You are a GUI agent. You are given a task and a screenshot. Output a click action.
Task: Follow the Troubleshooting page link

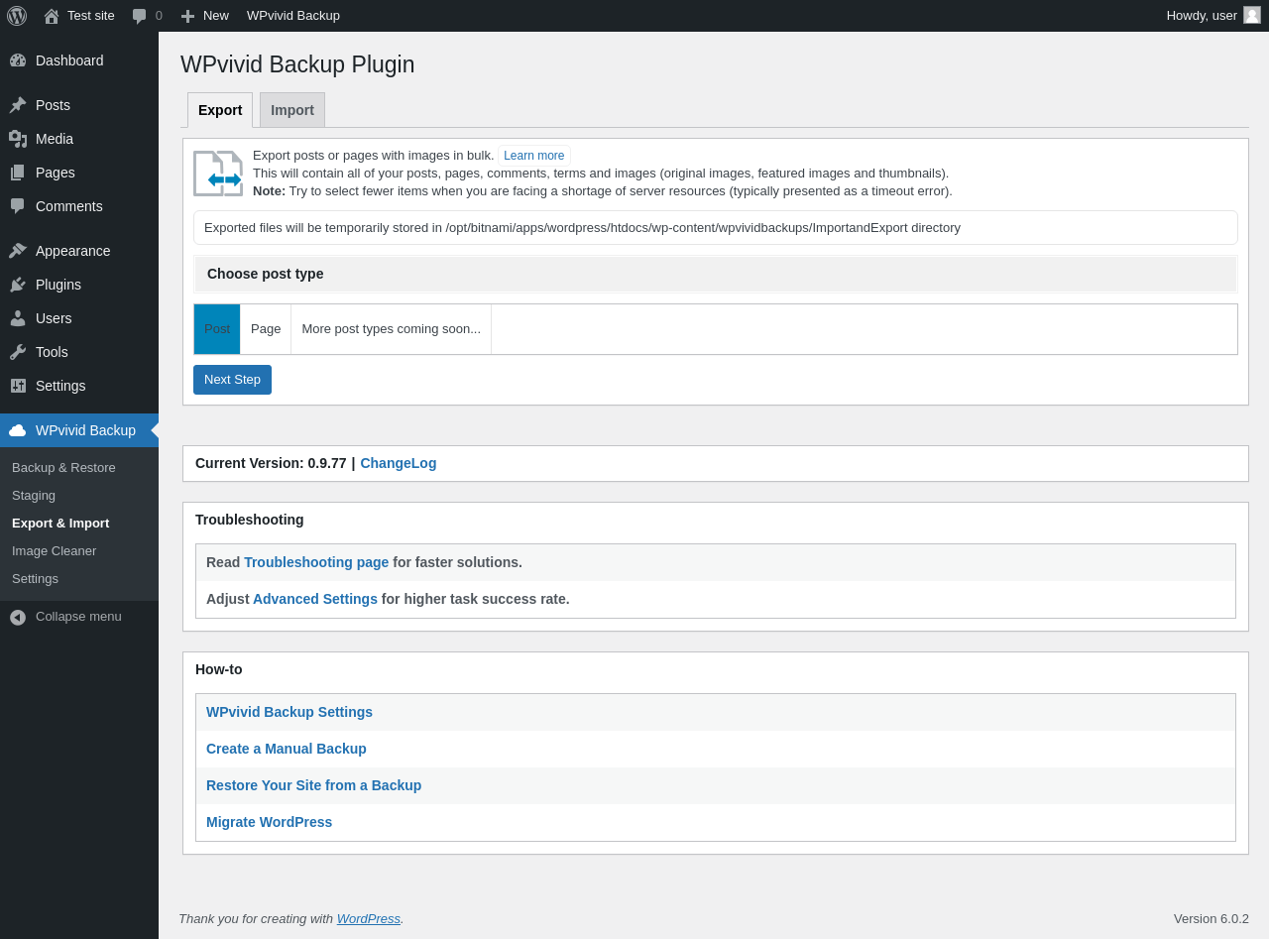(316, 562)
